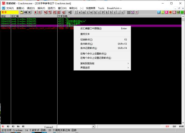Open the 调试(D) menu
Image resolution: width=185 pixels, height=133 pixels.
[x=31, y=8]
